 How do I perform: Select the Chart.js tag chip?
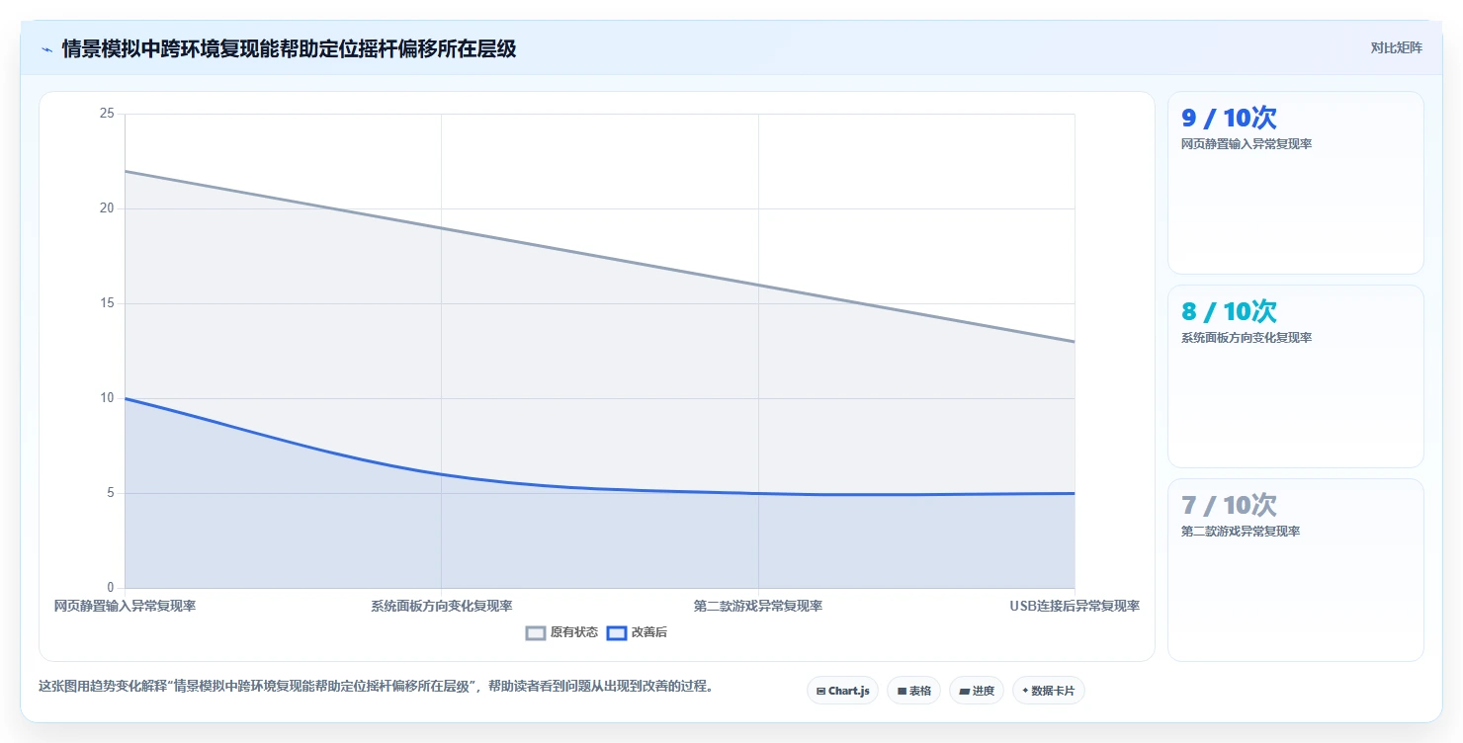(842, 691)
